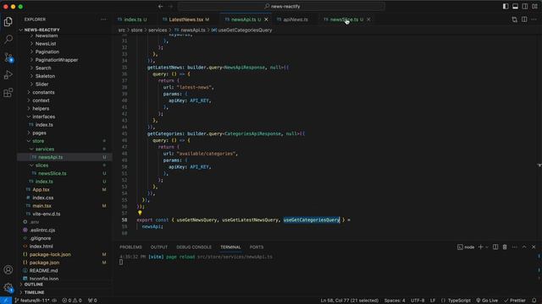Open newsSlice.ts in the explorer tree
Viewport: 542px width, 304px height.
coord(53,173)
